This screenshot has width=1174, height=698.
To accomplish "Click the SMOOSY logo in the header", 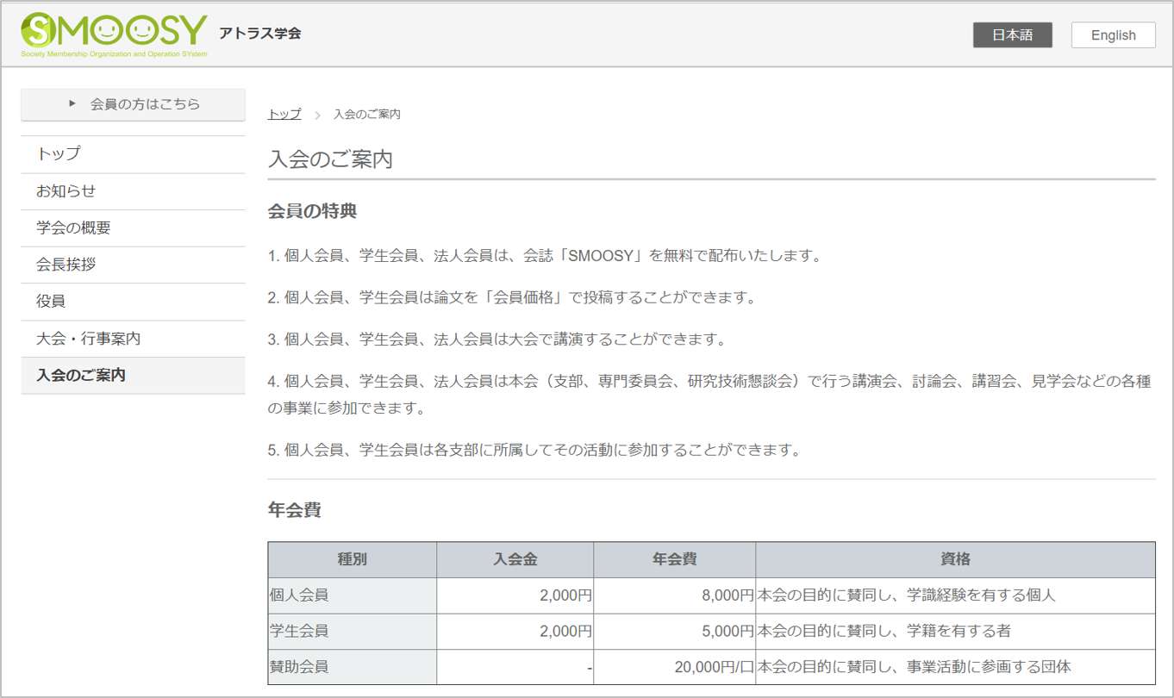I will 115,34.
